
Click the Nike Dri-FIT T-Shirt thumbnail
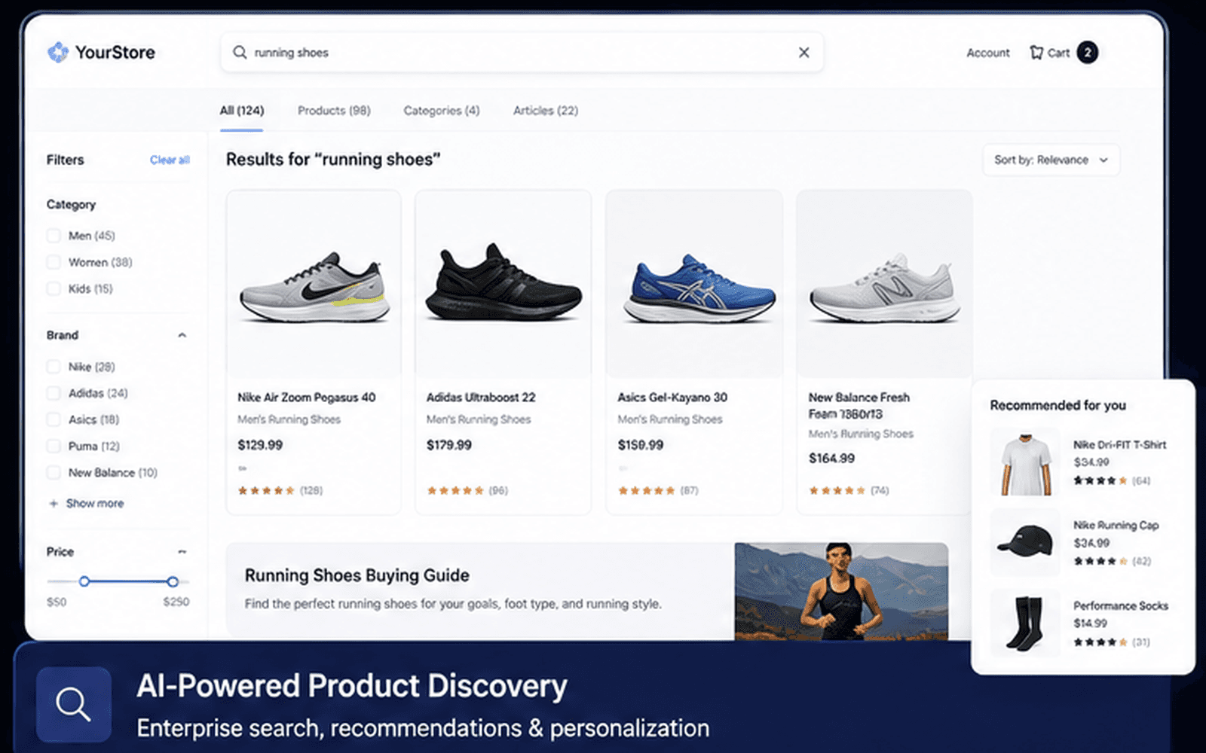(1025, 462)
